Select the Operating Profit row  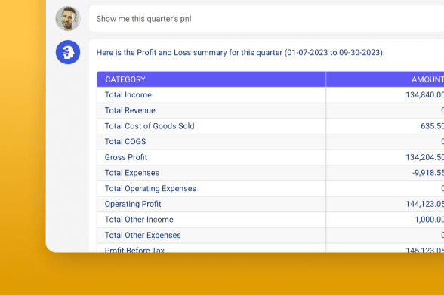(270, 204)
